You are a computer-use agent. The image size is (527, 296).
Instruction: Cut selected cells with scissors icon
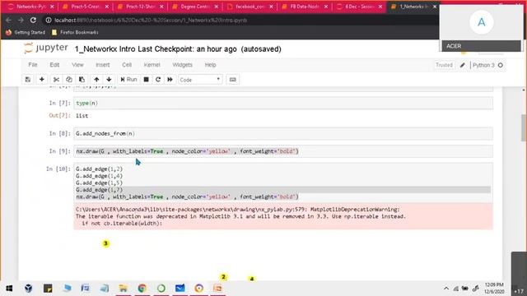tap(56, 80)
